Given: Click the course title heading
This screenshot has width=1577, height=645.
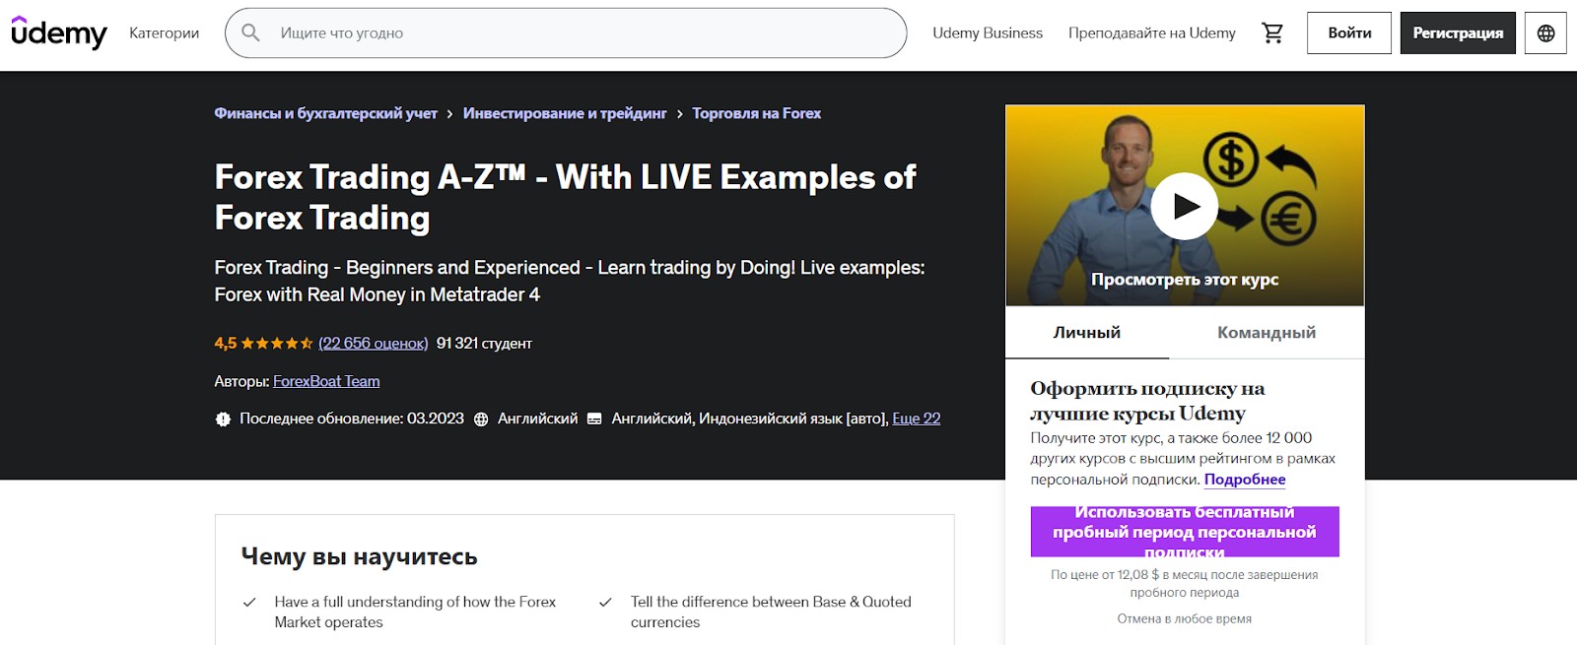Looking at the screenshot, I should click(x=566, y=197).
